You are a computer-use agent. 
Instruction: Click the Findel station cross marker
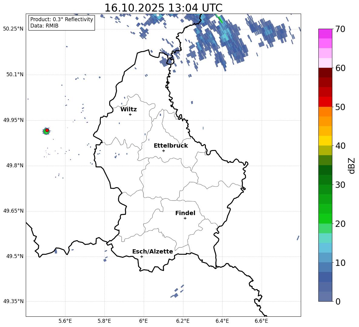[x=185, y=218]
